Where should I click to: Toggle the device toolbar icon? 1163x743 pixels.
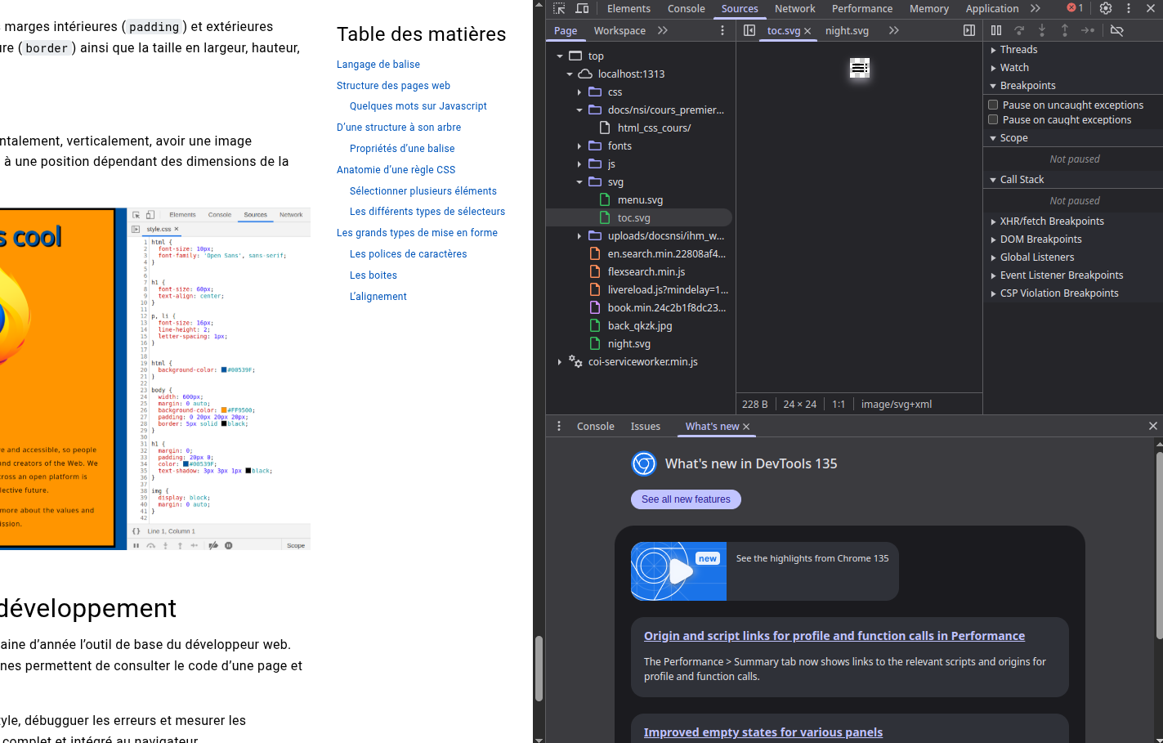click(x=582, y=8)
